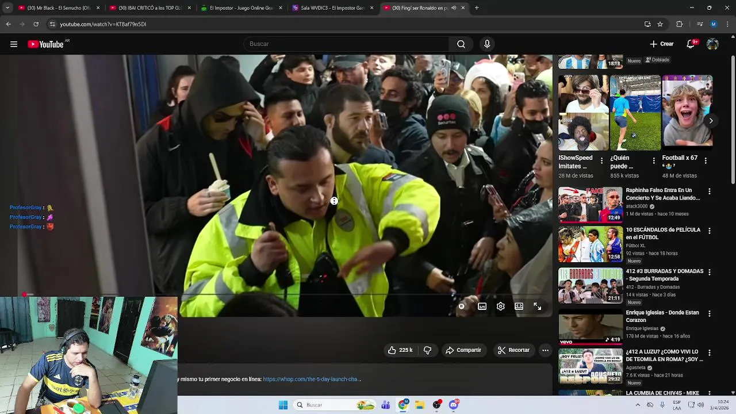Open Discord from the taskbar
The image size is (736, 414).
454,405
